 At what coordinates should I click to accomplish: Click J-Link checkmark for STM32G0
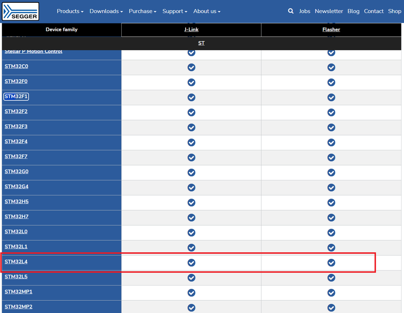coord(191,173)
